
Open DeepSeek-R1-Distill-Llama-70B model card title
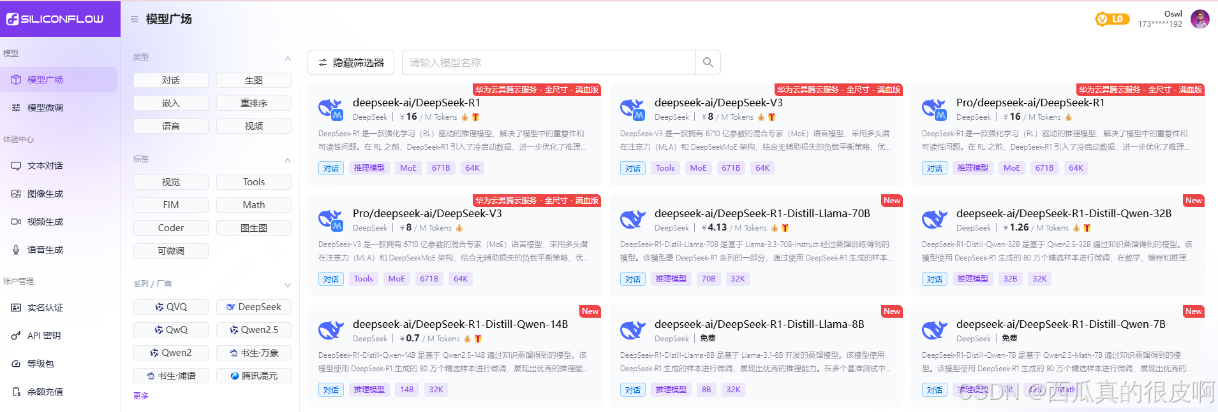click(762, 213)
